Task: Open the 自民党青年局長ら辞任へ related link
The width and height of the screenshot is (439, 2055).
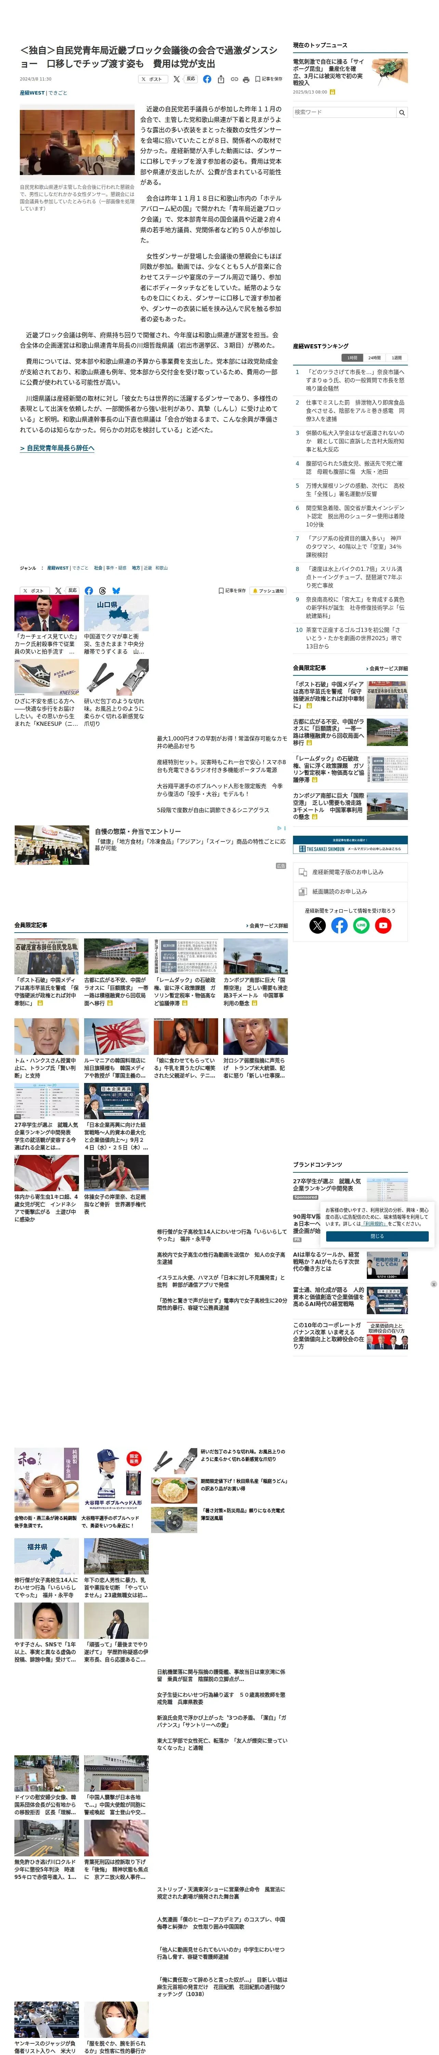Action: click(57, 448)
